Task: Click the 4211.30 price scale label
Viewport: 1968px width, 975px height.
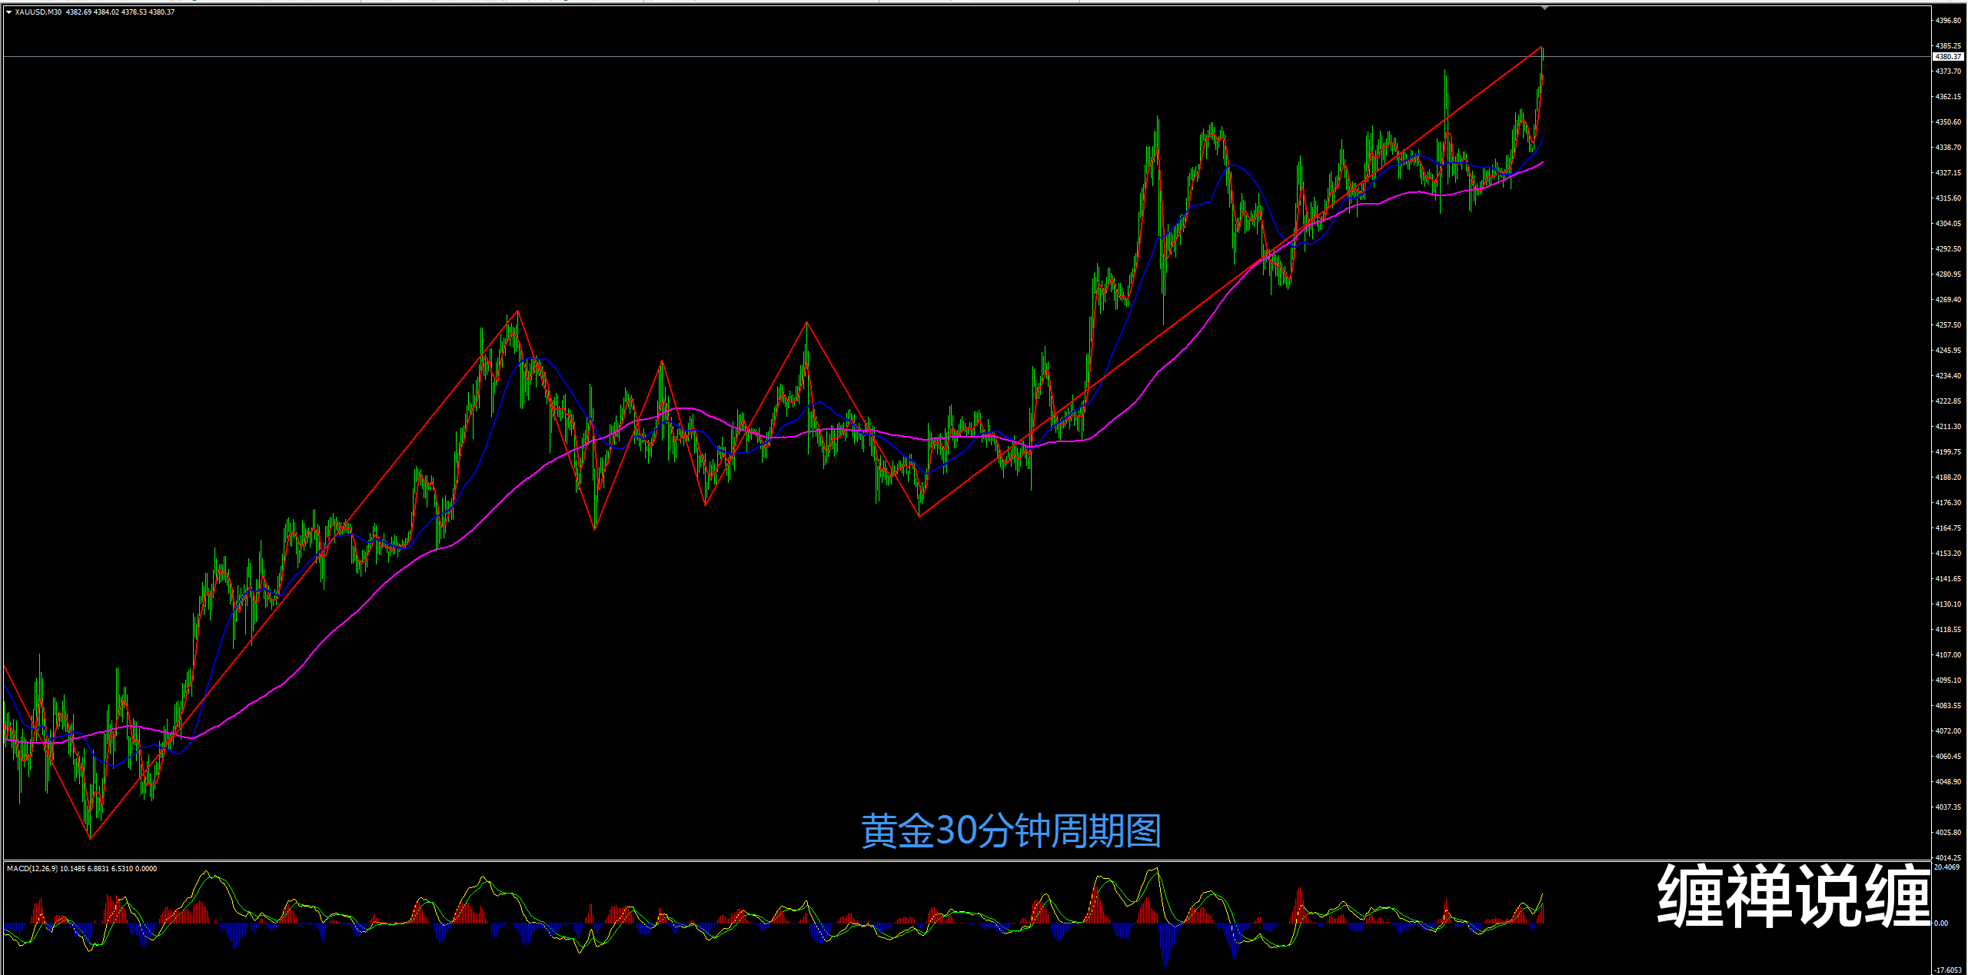Action: [x=1947, y=427]
